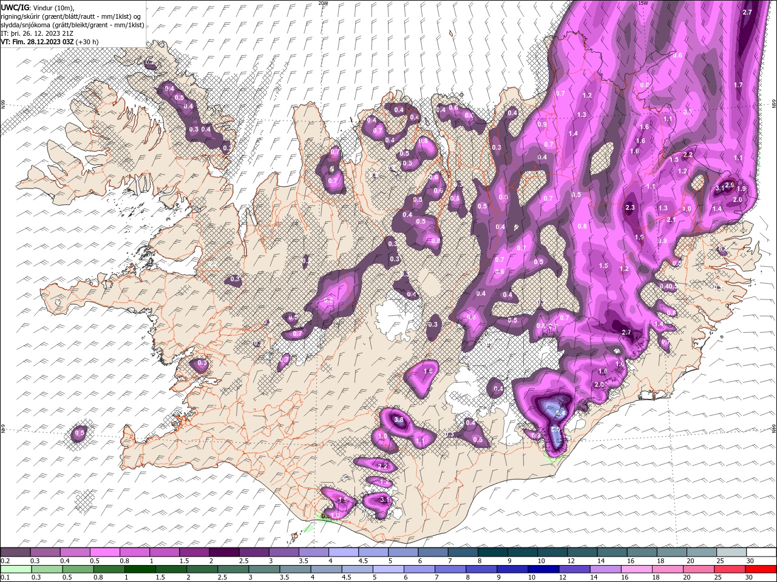
Task: Select the upper legend swatch labeled 18
Action: tap(671, 552)
